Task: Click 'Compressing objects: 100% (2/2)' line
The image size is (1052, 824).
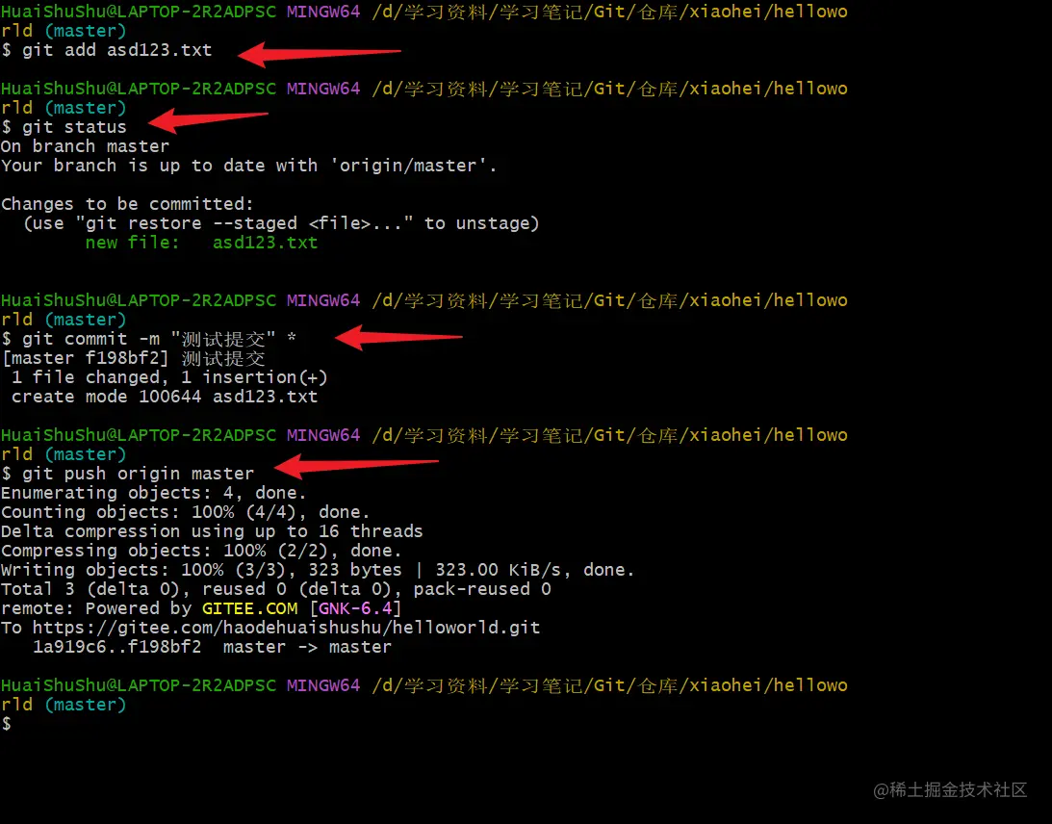Action: [x=201, y=551]
